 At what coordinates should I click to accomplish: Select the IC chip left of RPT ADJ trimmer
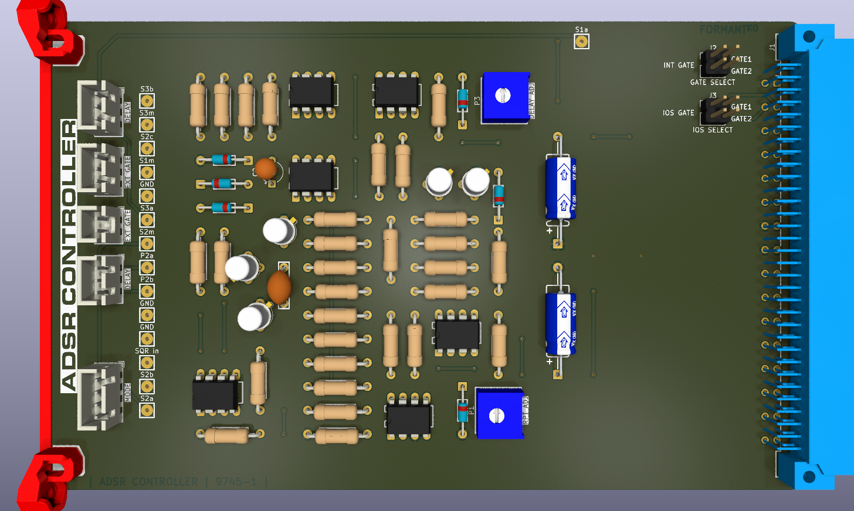(409, 417)
